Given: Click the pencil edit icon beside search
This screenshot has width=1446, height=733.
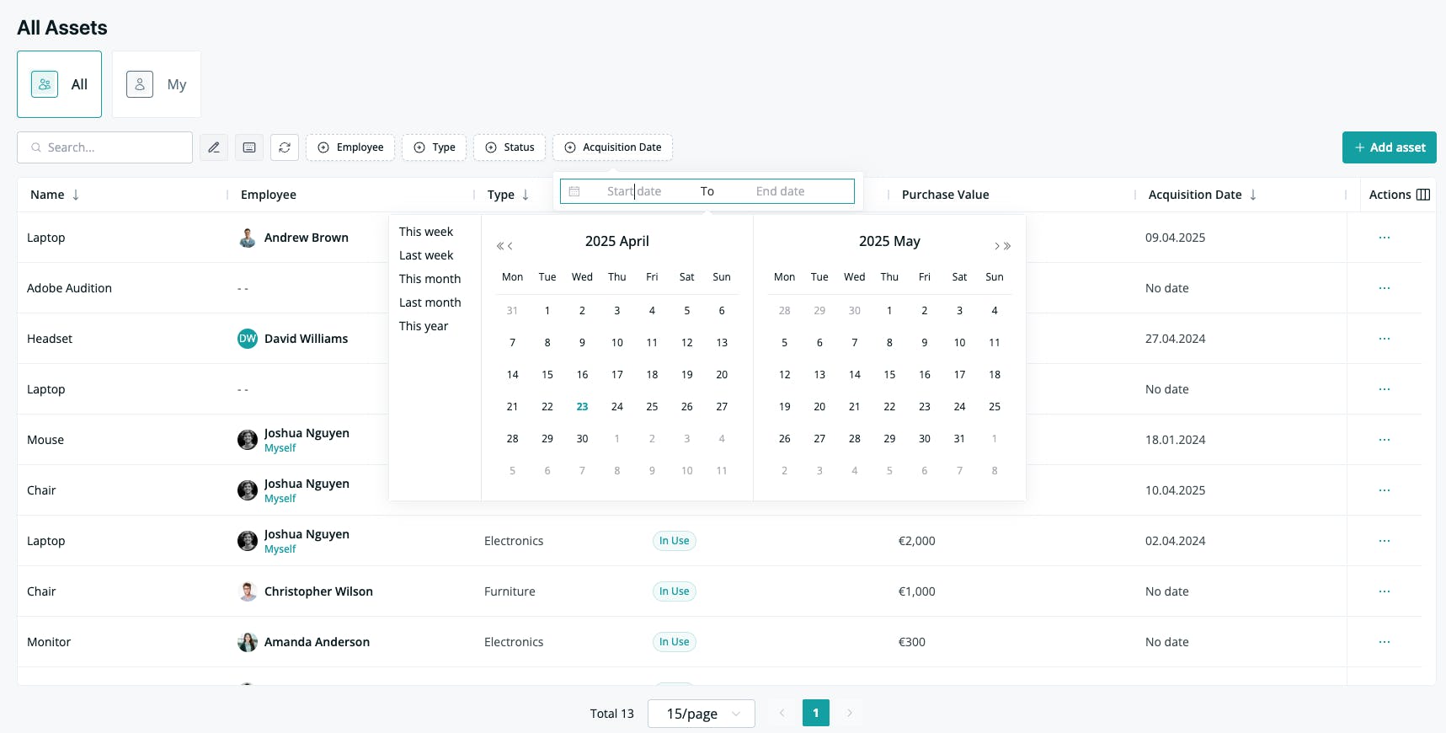Looking at the screenshot, I should tap(214, 147).
